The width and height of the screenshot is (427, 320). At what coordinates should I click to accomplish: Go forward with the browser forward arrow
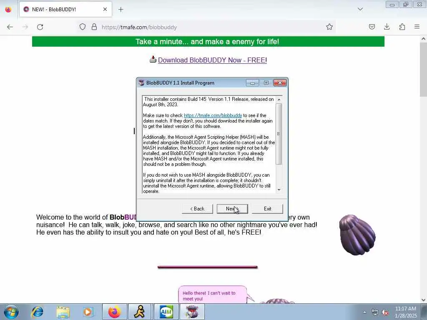tap(25, 27)
